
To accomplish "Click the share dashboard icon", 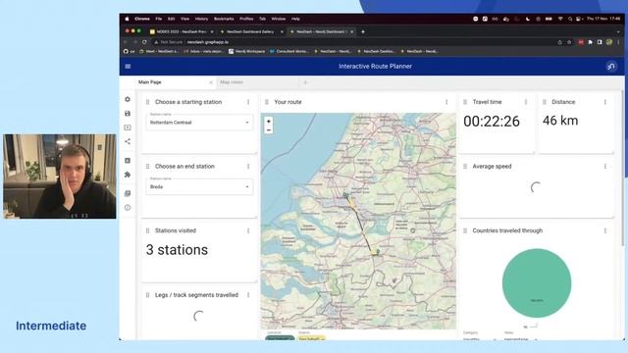I will (128, 141).
